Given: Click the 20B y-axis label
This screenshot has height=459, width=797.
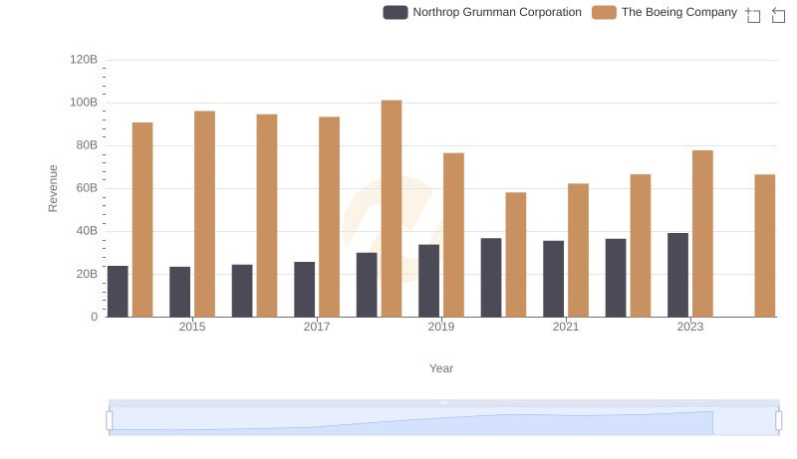Looking at the screenshot, I should point(87,274).
